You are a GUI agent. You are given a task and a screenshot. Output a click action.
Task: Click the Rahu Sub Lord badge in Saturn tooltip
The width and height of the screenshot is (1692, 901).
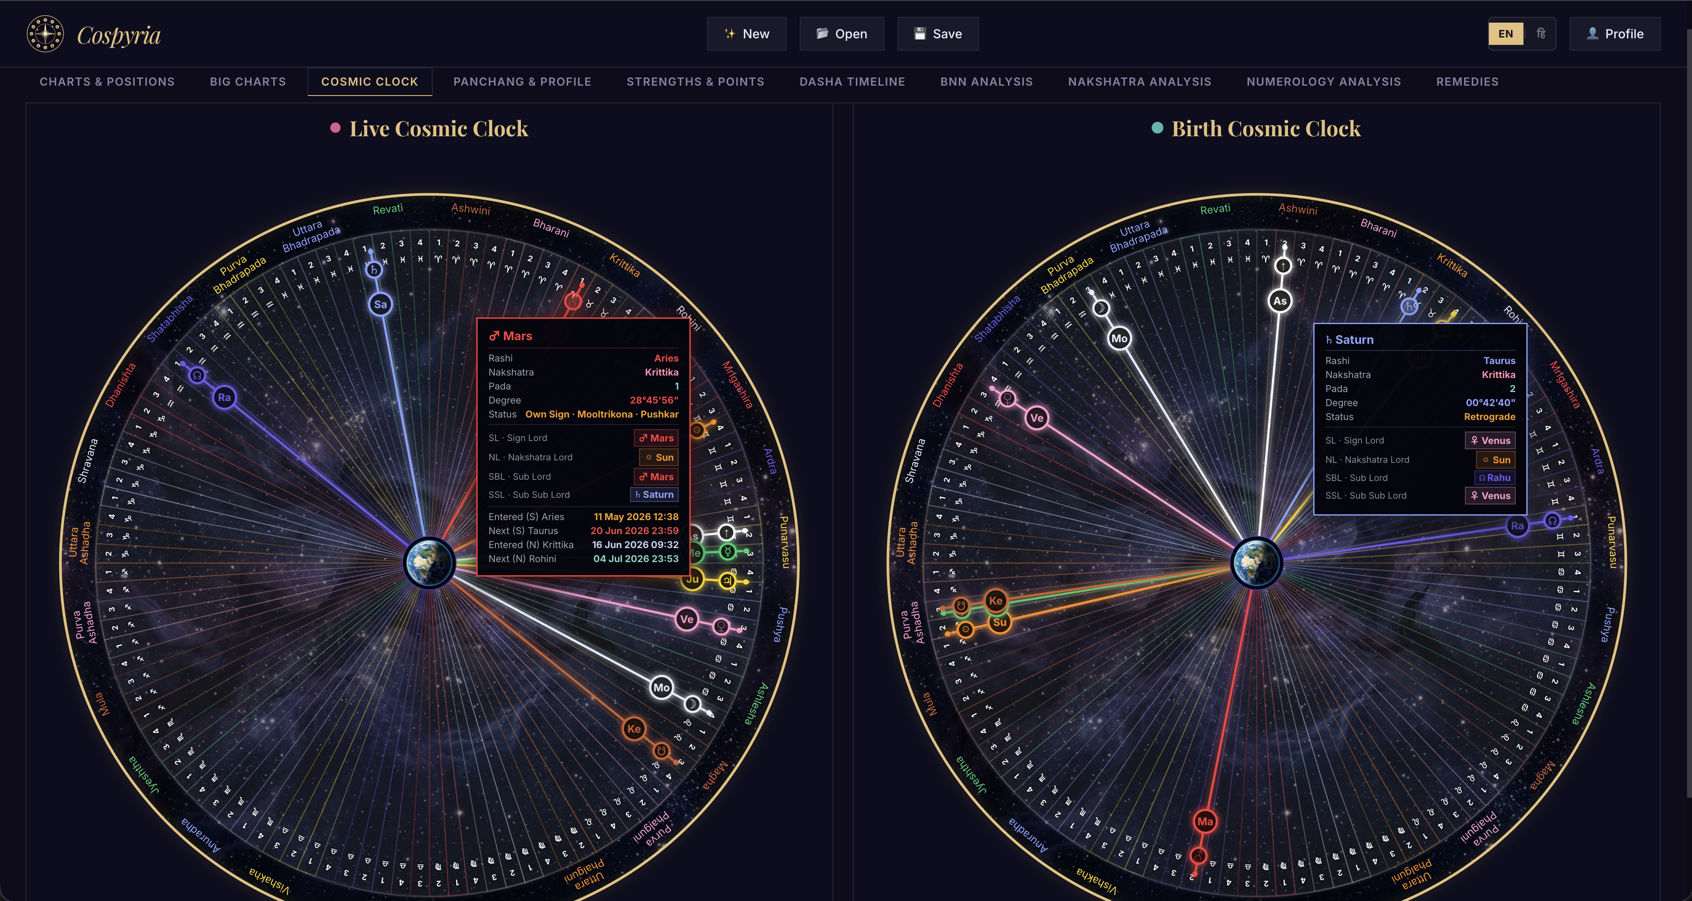pos(1494,478)
